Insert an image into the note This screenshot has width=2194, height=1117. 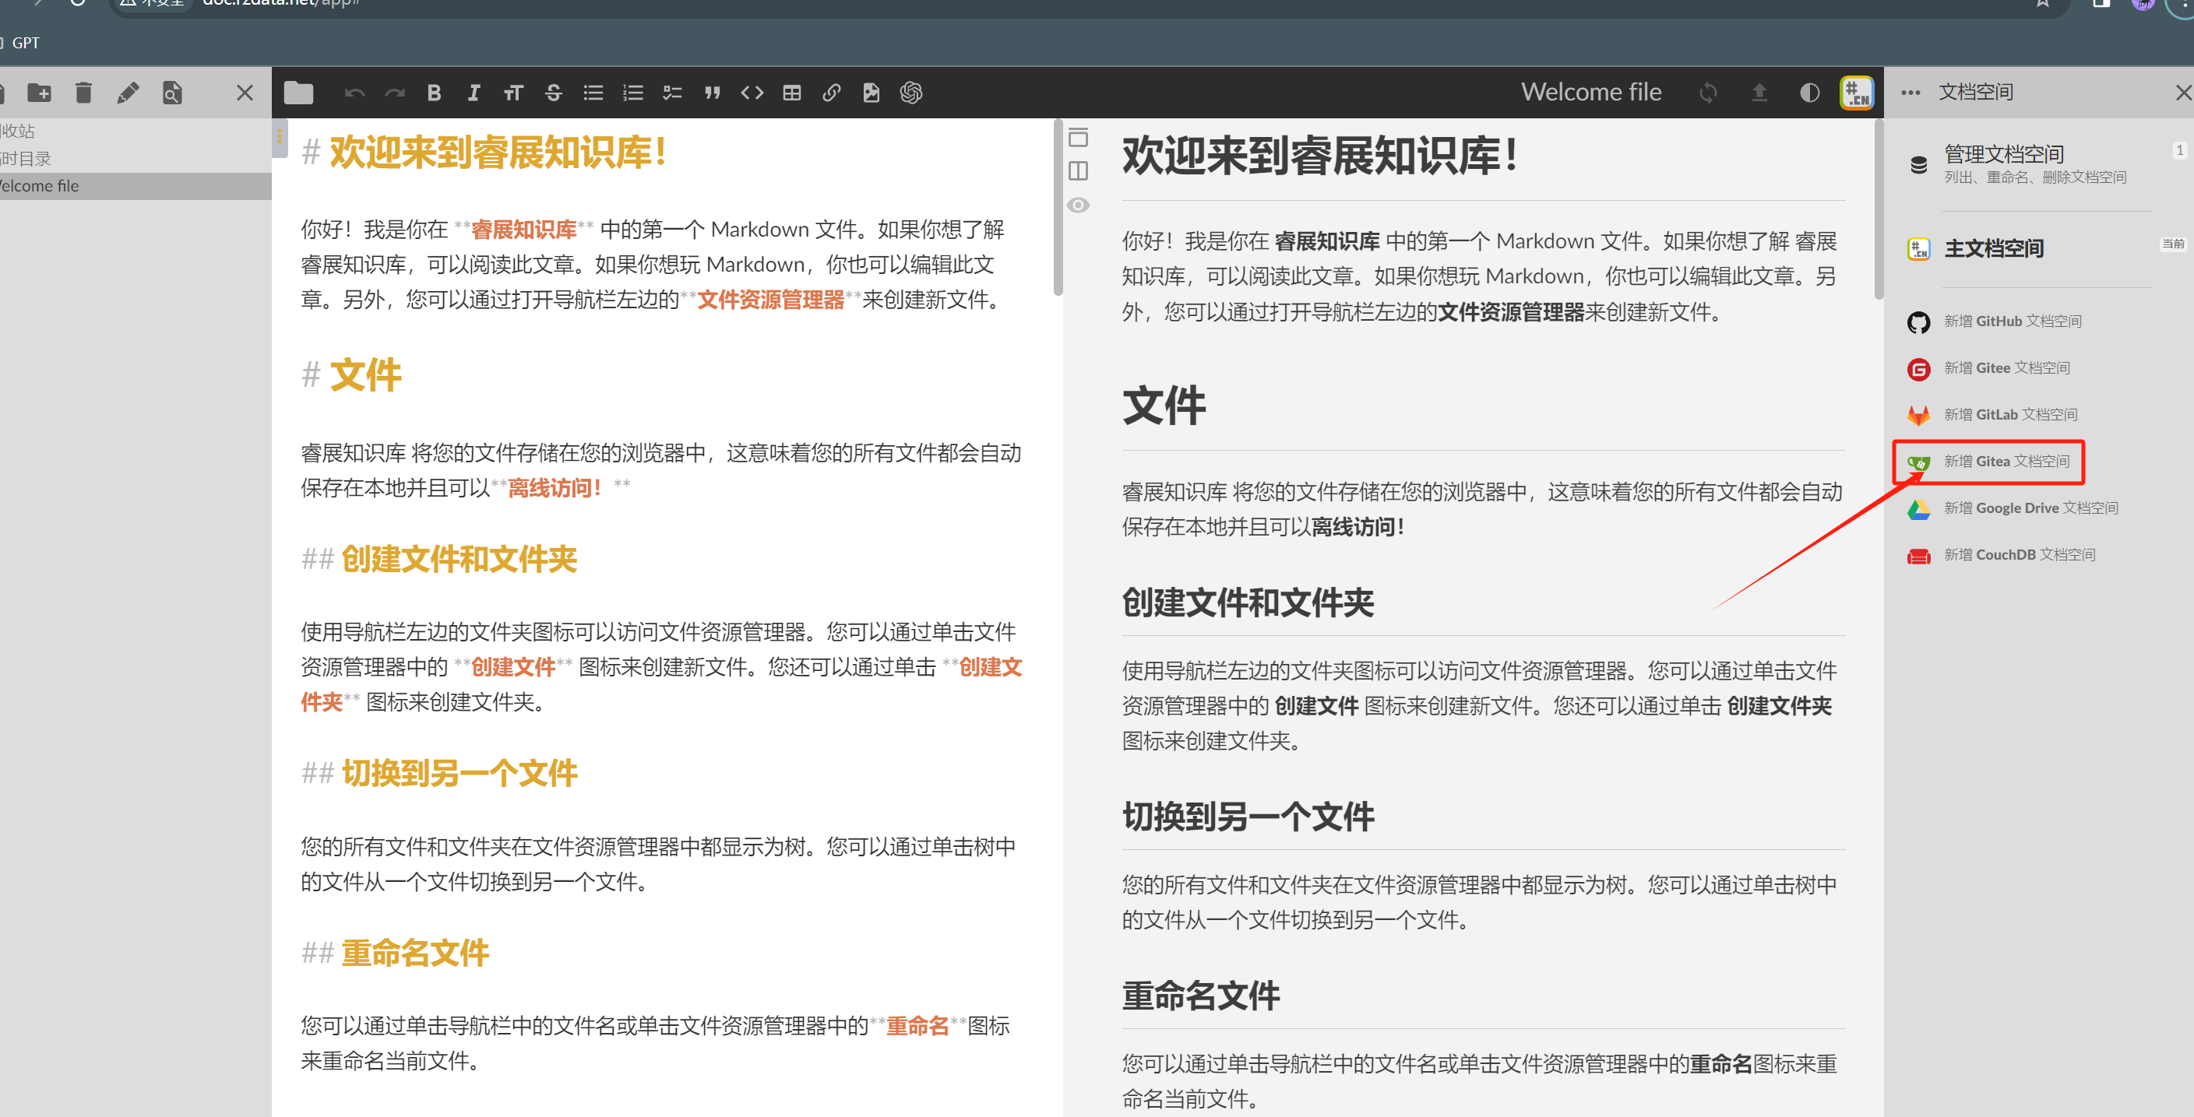(872, 93)
